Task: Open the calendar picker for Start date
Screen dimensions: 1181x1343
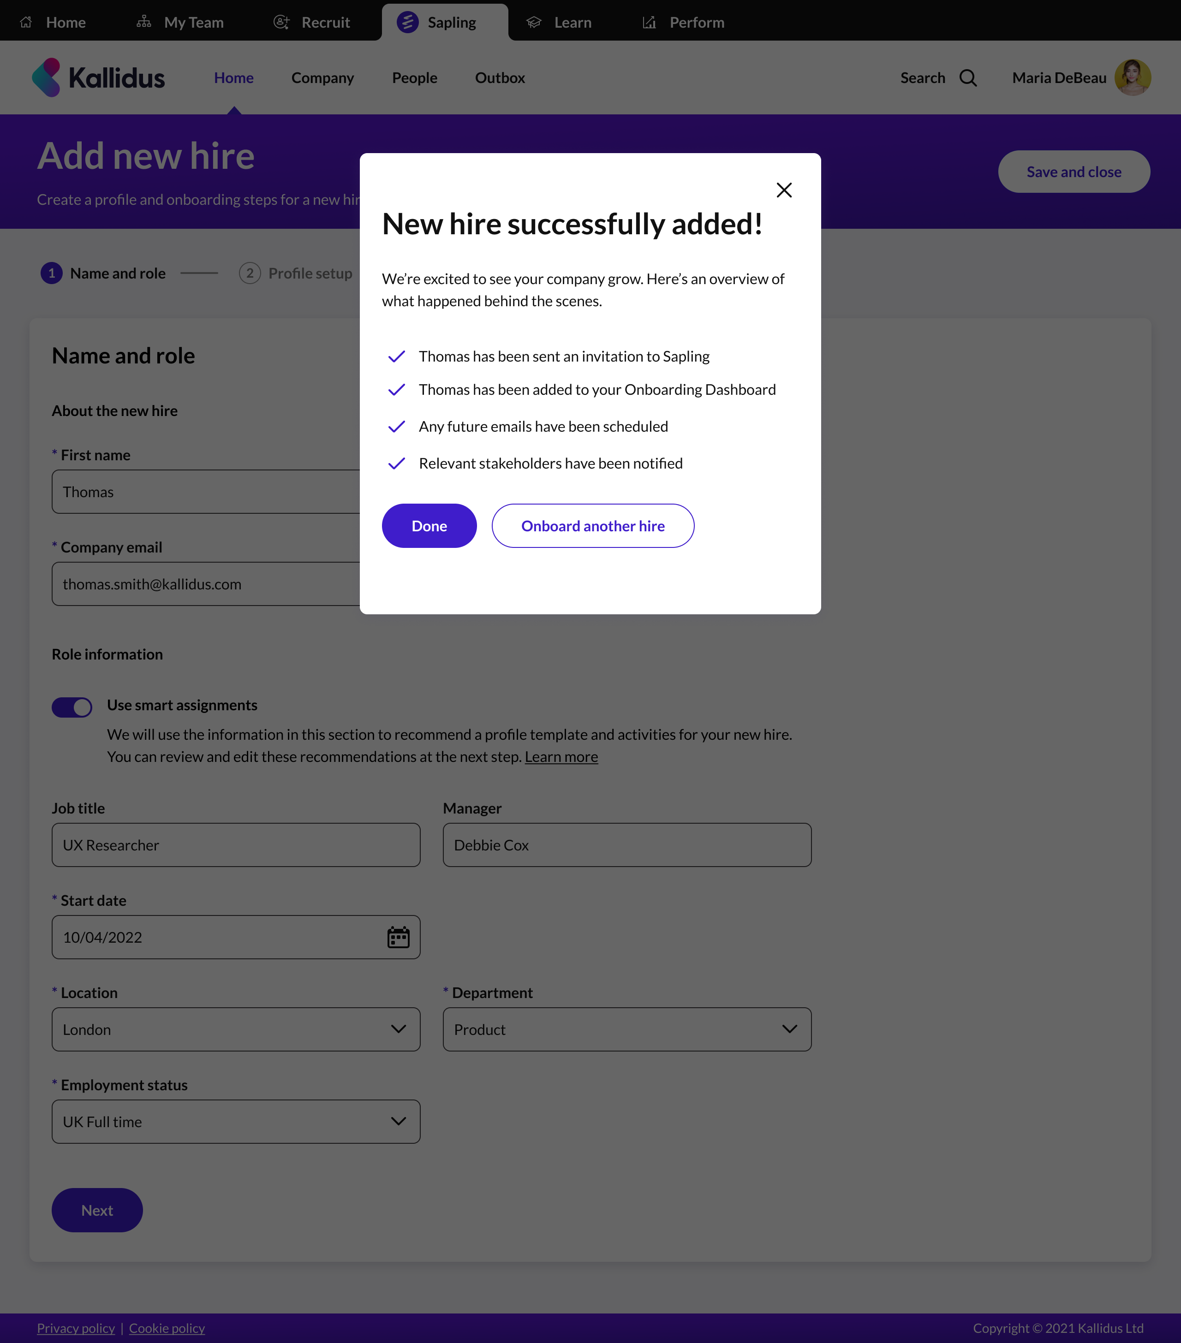Action: pyautogui.click(x=398, y=937)
